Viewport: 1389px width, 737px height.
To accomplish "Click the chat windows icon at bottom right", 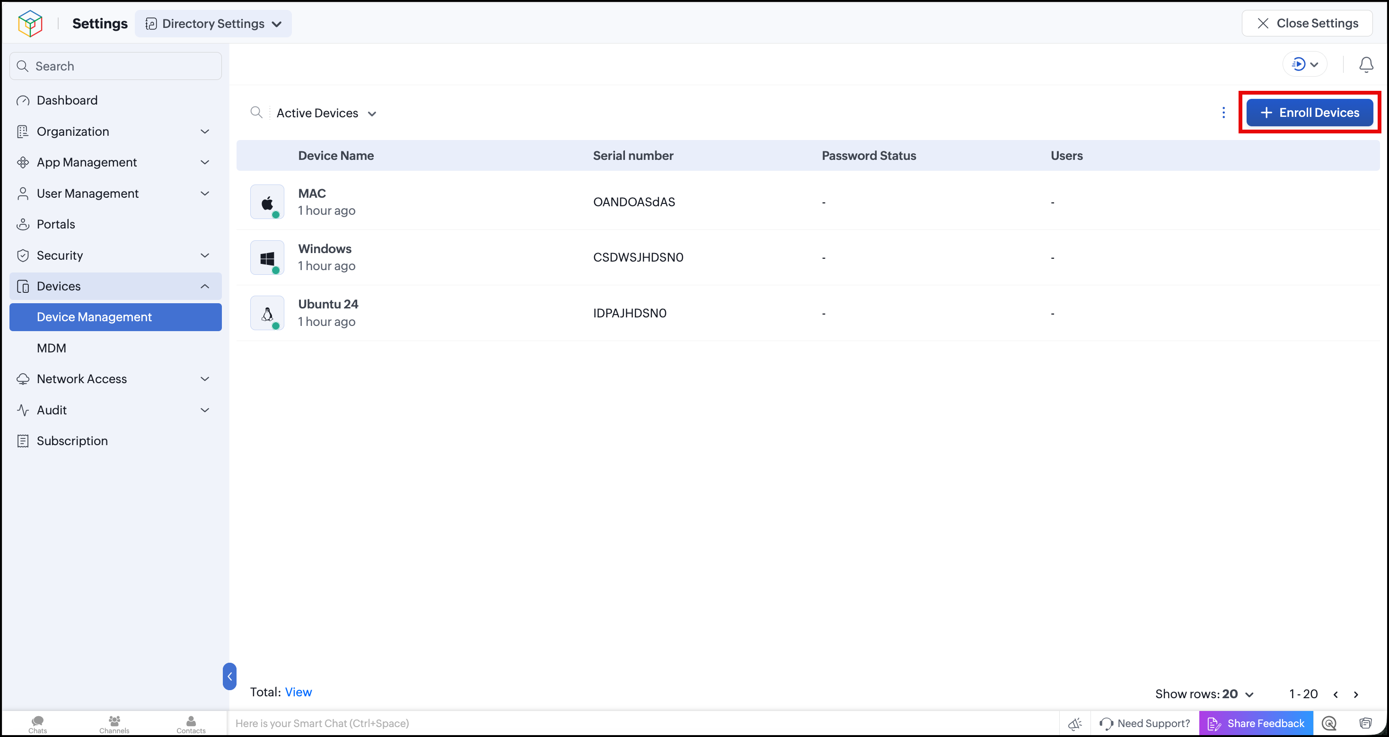I will click(x=1365, y=724).
